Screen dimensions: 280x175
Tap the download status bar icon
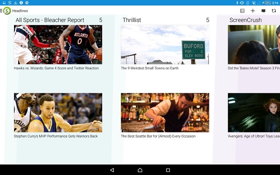pyautogui.click(x=15, y=3)
